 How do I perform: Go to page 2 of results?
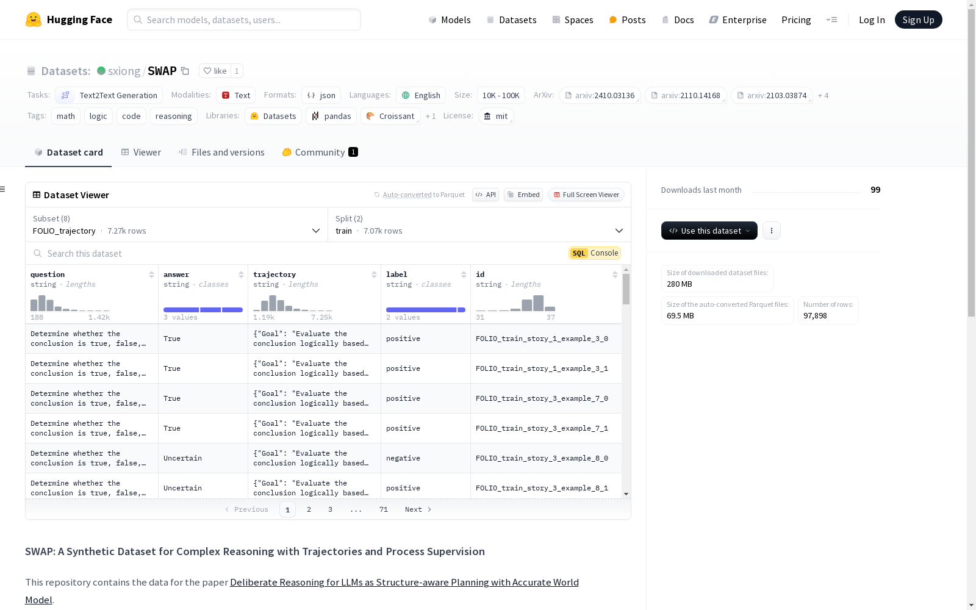coord(309,509)
